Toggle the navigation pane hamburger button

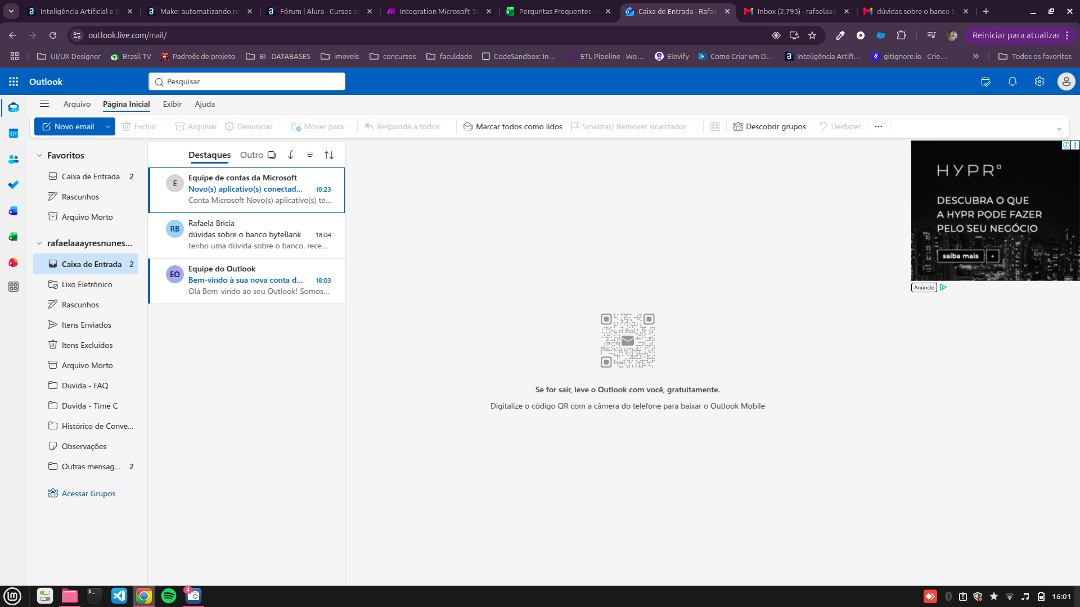pyautogui.click(x=44, y=104)
